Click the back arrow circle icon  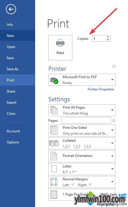coord(11,9)
